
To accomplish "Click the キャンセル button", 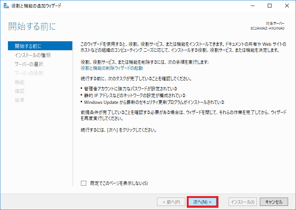I will click(x=274, y=202).
